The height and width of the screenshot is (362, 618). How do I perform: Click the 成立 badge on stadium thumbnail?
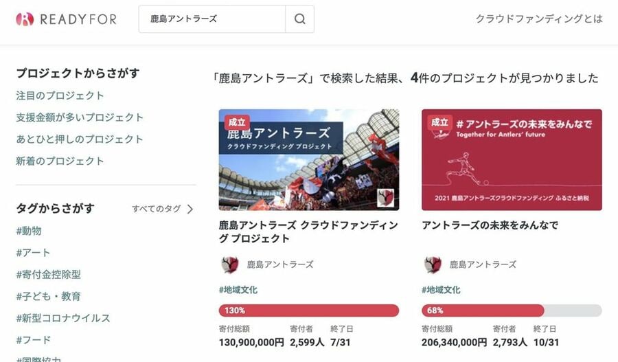click(237, 122)
